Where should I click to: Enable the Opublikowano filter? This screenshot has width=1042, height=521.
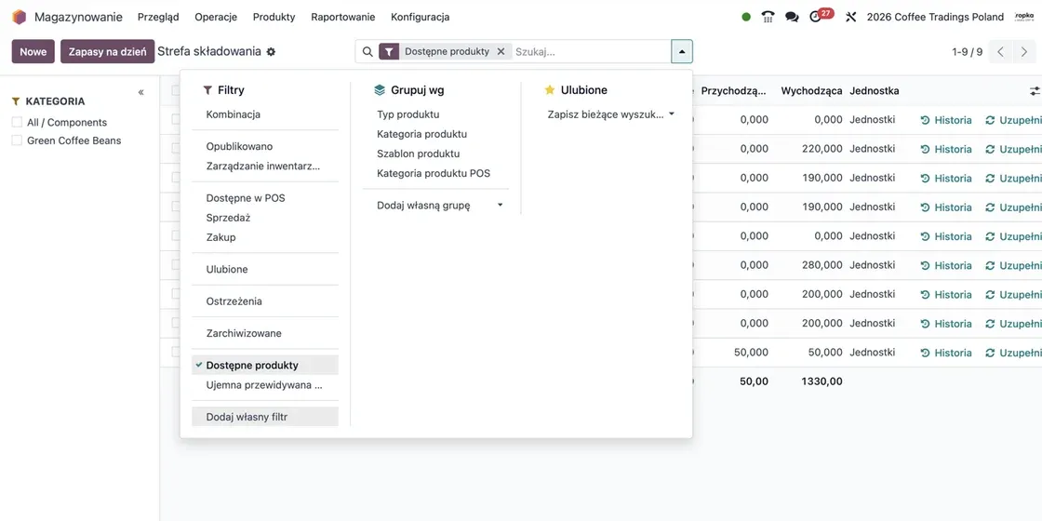tap(265, 146)
